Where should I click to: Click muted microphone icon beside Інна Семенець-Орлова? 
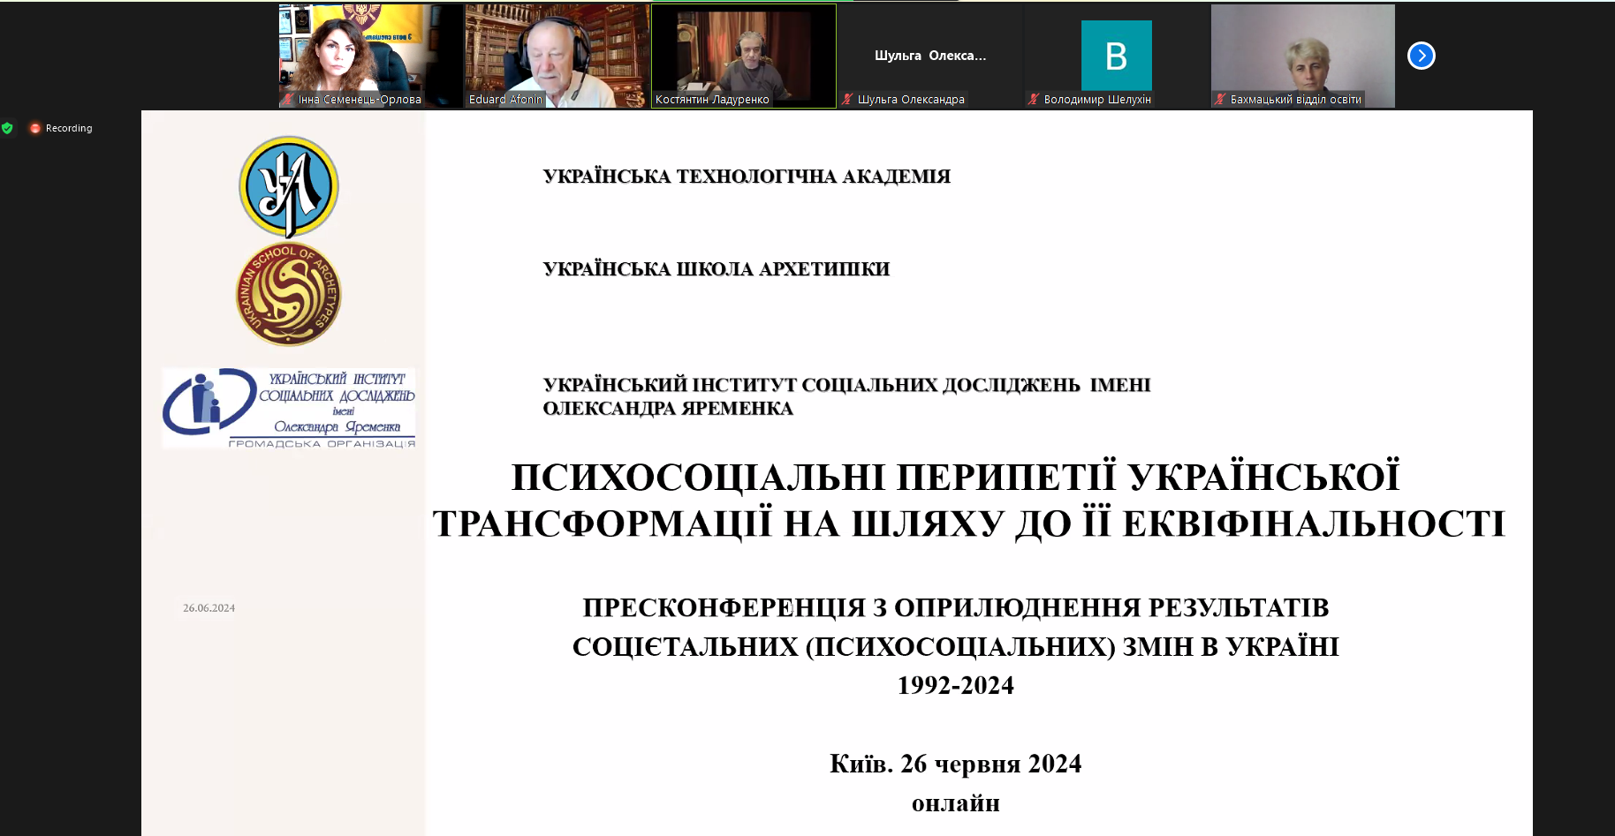pos(288,99)
